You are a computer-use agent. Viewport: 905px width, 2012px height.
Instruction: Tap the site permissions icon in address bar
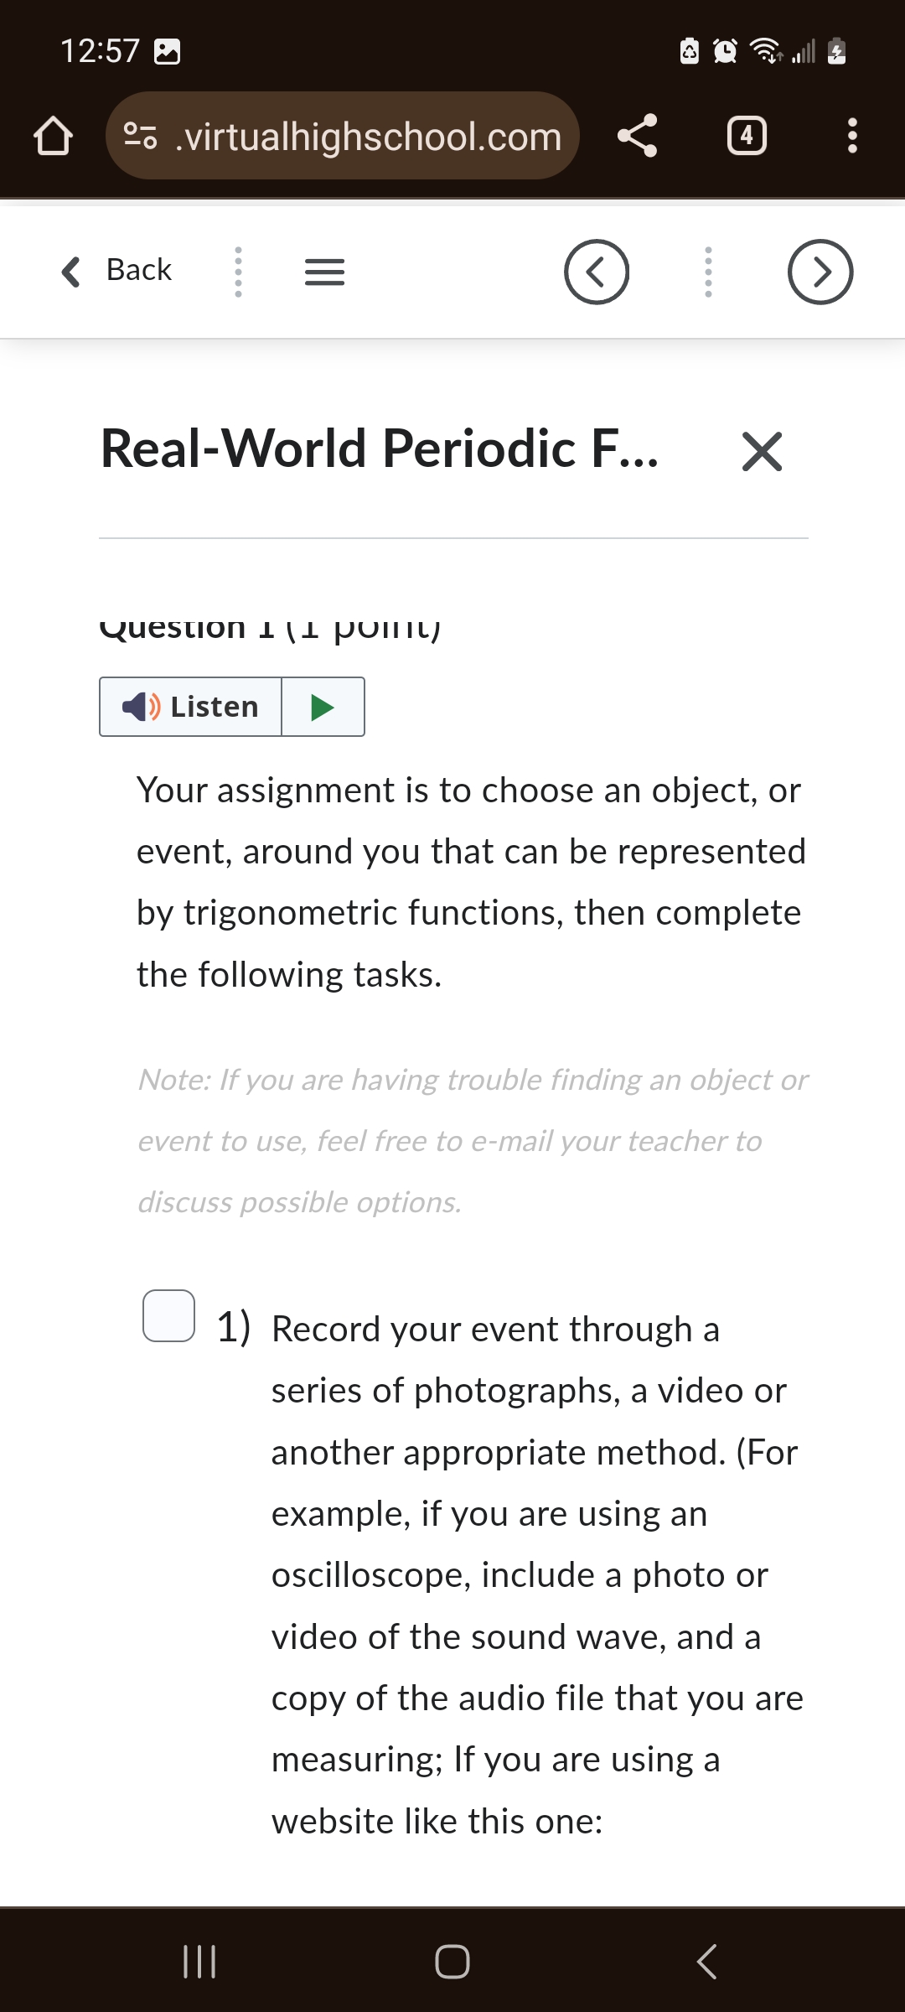(141, 135)
